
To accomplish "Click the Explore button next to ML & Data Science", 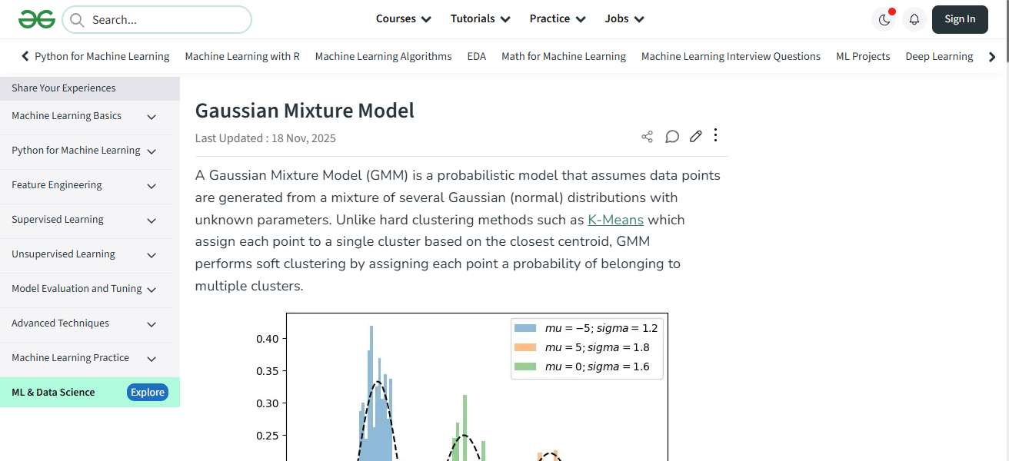I will [x=147, y=392].
